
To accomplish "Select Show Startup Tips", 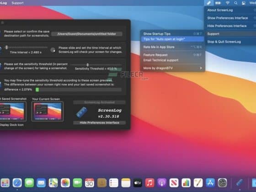I will tap(172, 34).
